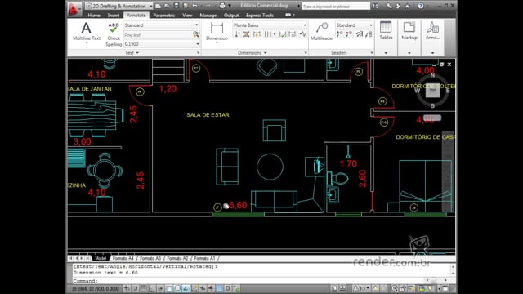Switch to the Parametric ribbon tab
The width and height of the screenshot is (523, 294).
163,15
